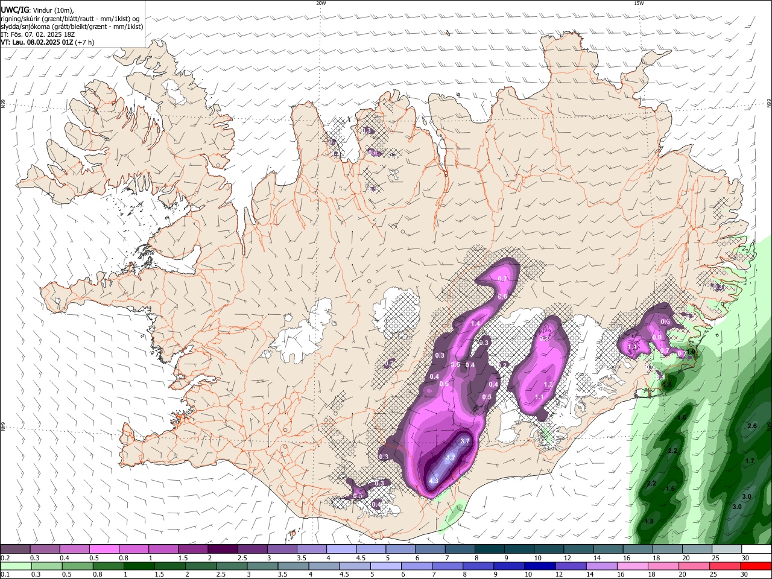
Task: Click the '4.7' precipitation value on the map
Action: pyautogui.click(x=450, y=458)
